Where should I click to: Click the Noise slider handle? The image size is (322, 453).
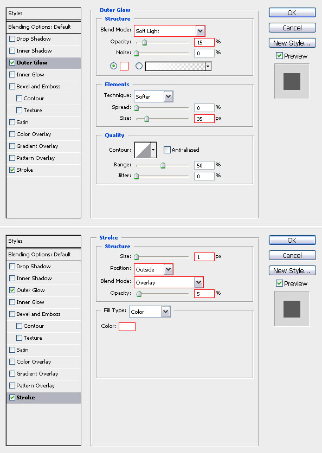click(137, 53)
